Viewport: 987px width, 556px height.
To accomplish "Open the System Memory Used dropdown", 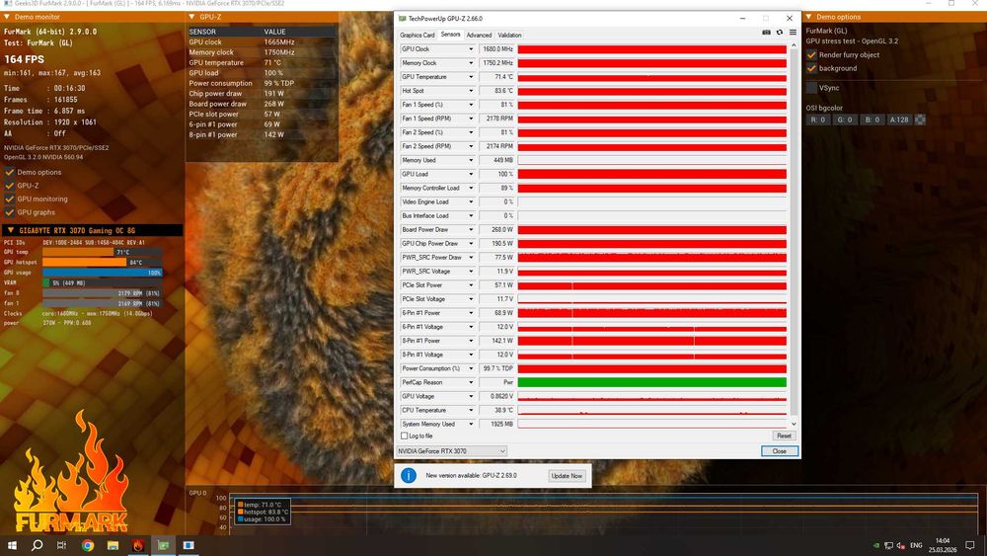I will (470, 424).
